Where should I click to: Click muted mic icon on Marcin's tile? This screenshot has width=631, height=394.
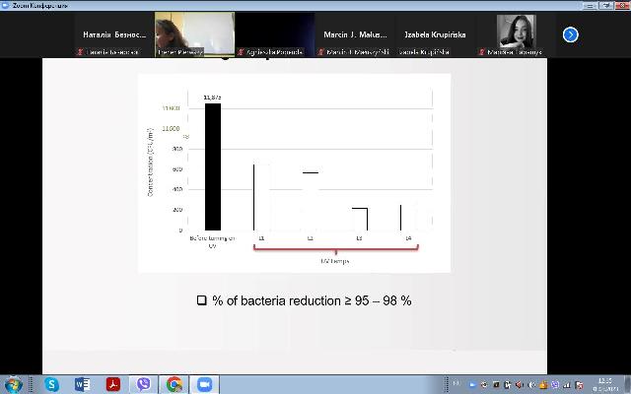point(320,52)
